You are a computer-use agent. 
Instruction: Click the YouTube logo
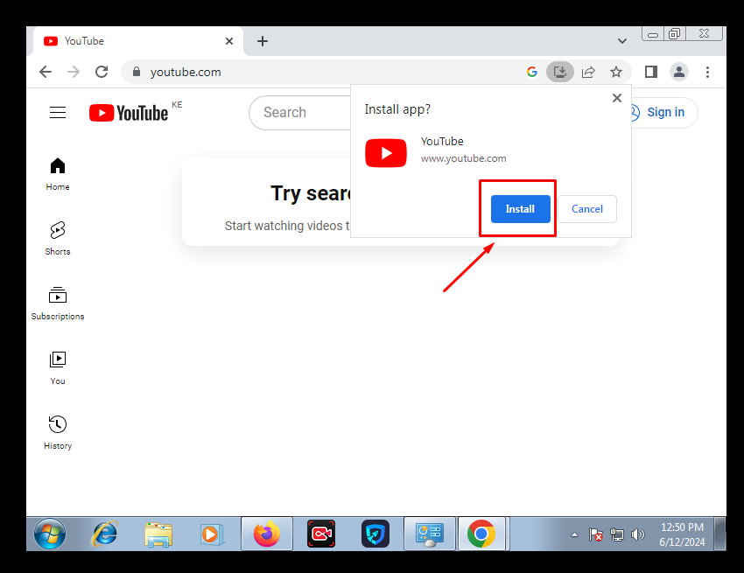(129, 113)
